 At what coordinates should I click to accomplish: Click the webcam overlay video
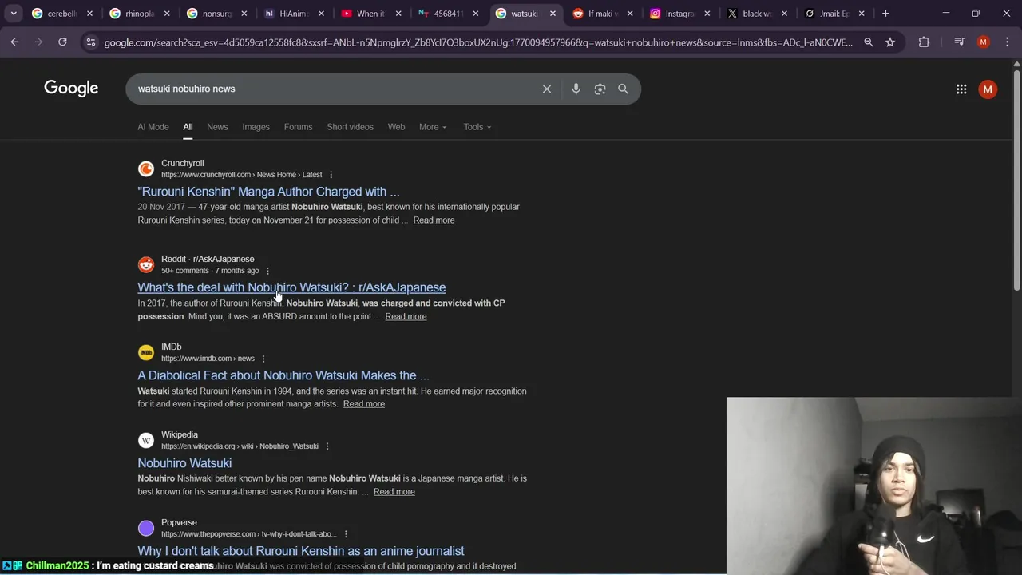coord(874,486)
